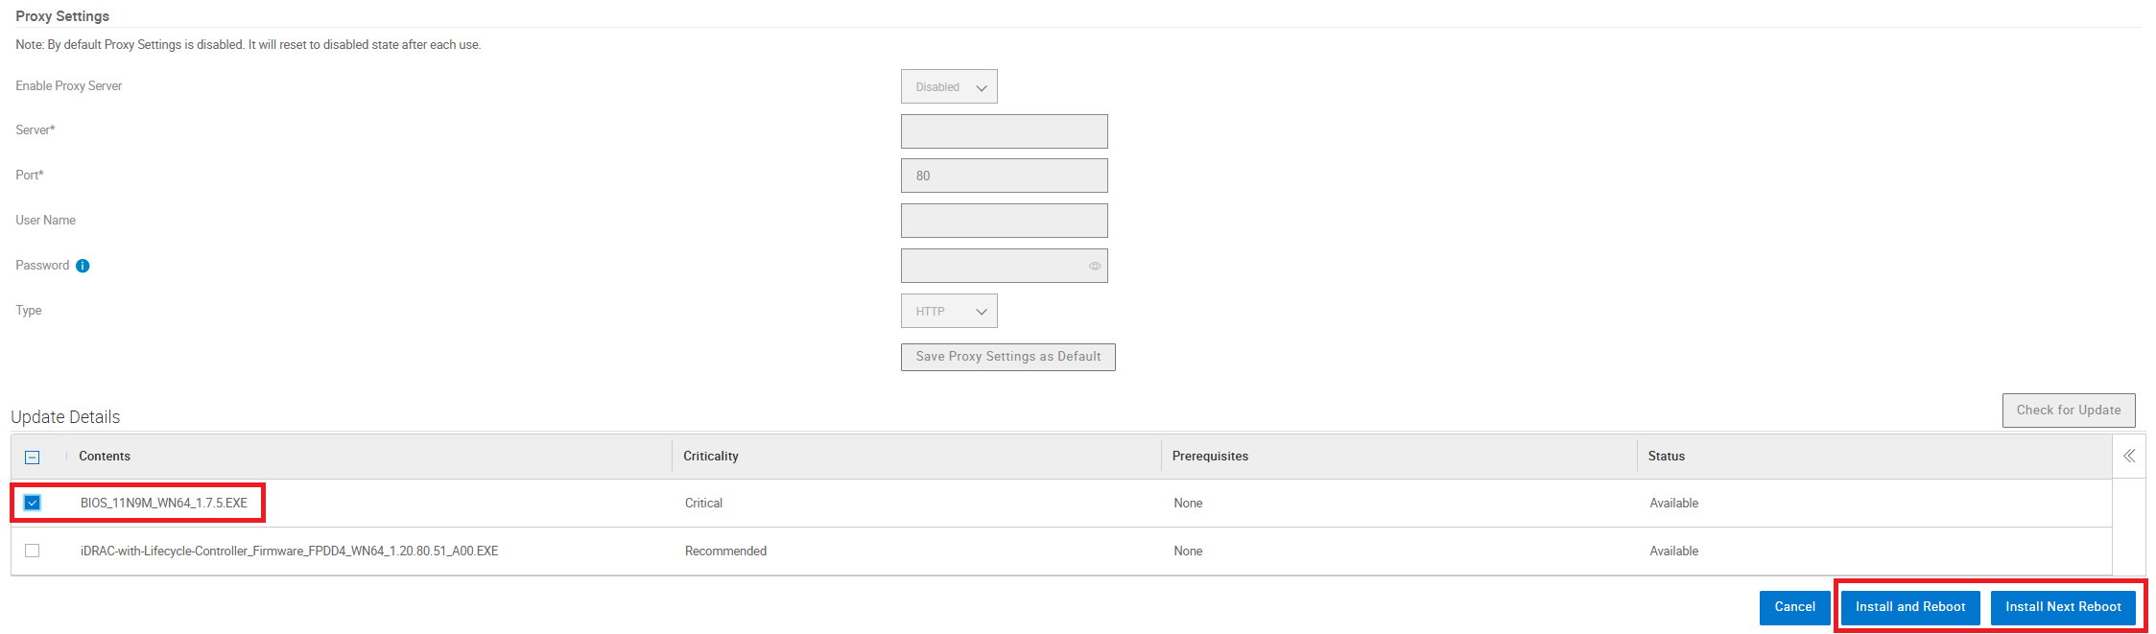
Task: Click the Password info icon
Action: [x=83, y=266]
